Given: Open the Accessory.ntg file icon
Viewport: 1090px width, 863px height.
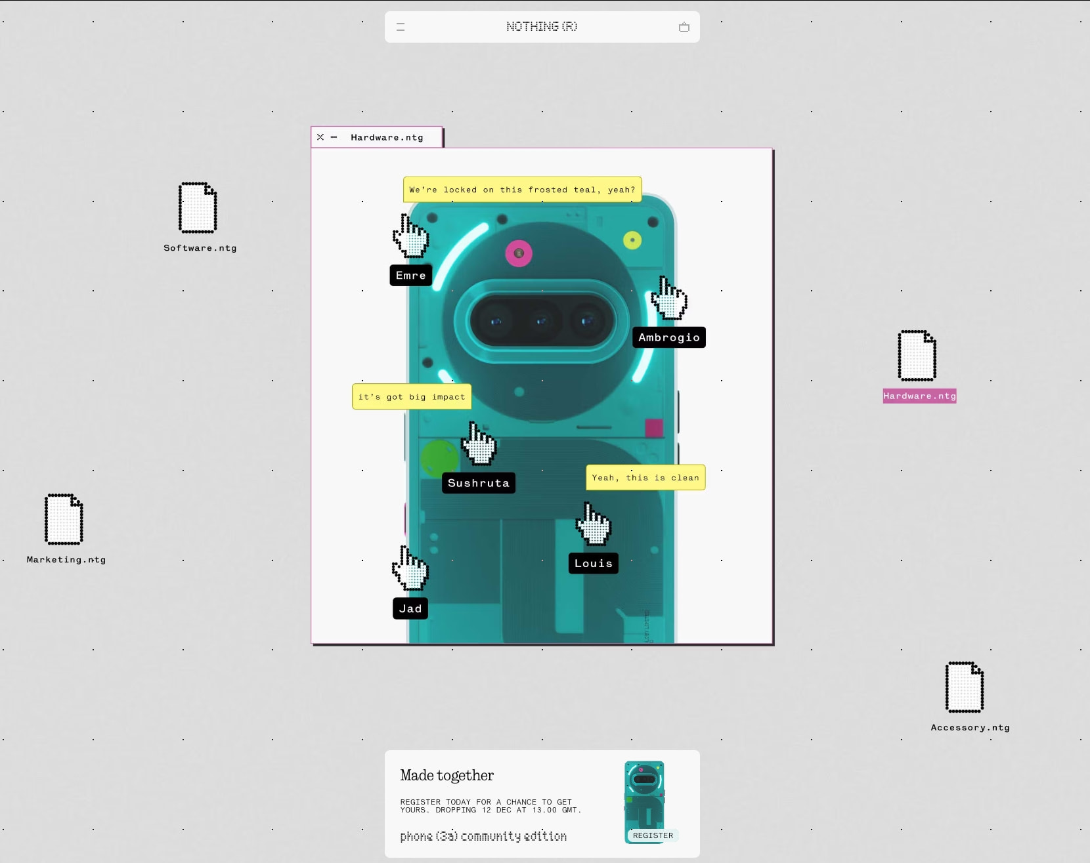Looking at the screenshot, I should [x=965, y=687].
